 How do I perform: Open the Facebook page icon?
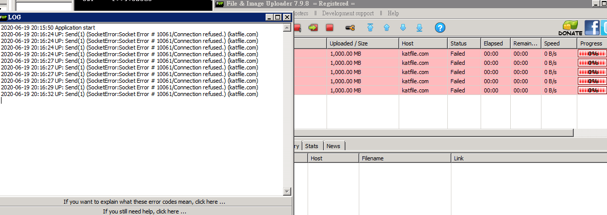coord(592,27)
